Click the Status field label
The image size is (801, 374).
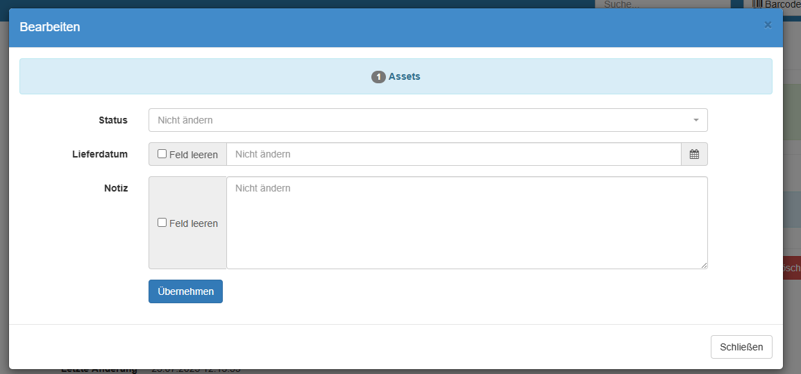[x=113, y=120]
